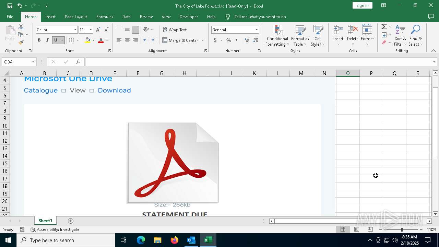Select the Sheet1 tab
Image resolution: width=439 pixels, height=247 pixels.
(x=45, y=221)
